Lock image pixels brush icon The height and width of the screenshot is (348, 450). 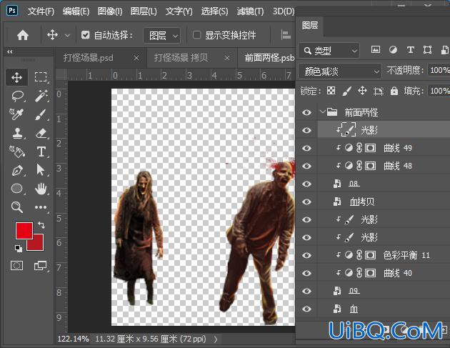(346, 91)
